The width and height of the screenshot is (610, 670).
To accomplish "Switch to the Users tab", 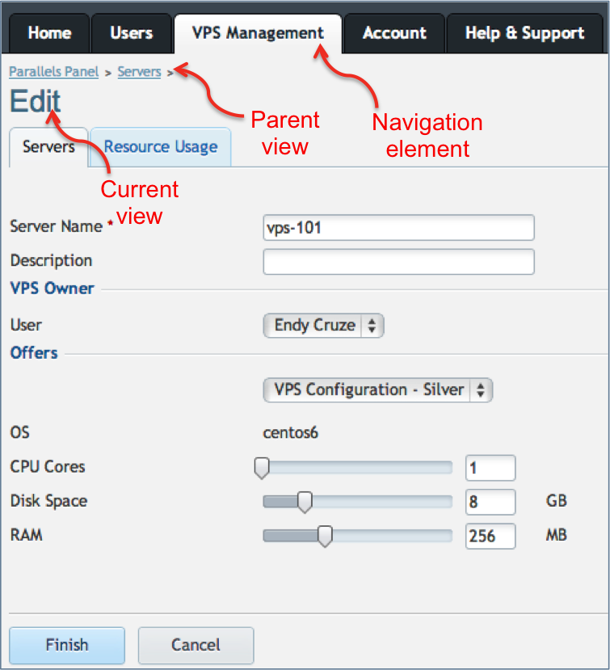I will click(131, 33).
